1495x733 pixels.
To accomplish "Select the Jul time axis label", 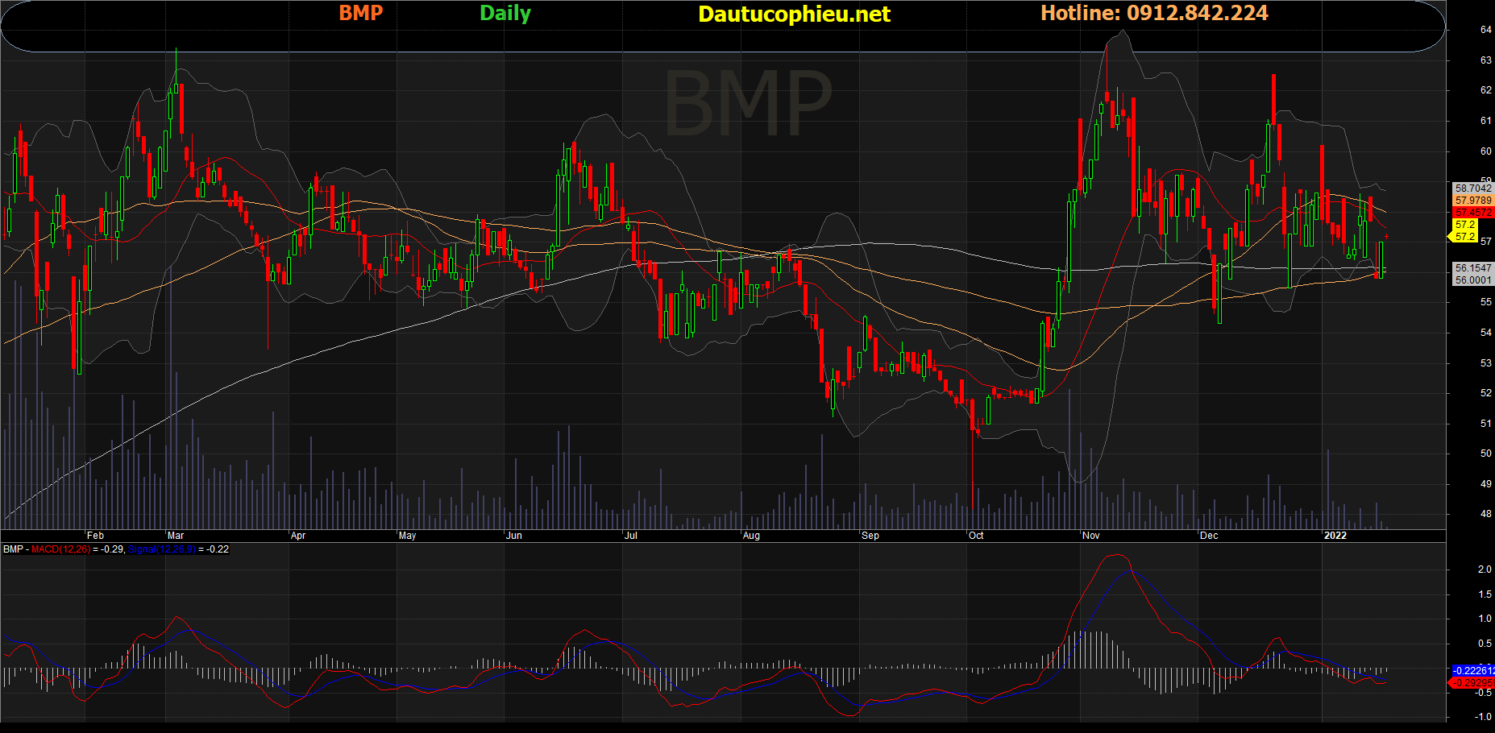I will pyautogui.click(x=631, y=536).
